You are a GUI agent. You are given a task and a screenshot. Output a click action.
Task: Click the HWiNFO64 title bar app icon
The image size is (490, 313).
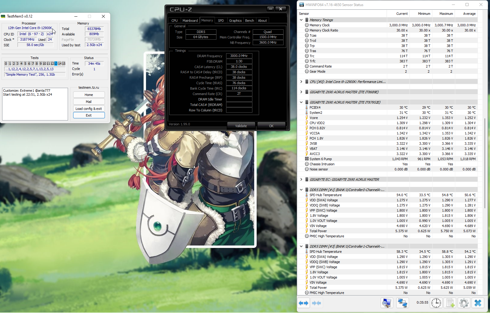tap(302, 5)
